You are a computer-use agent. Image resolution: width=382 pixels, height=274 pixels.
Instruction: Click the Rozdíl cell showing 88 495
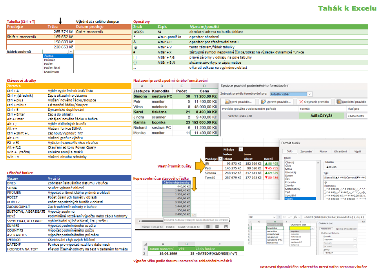click(x=271, y=164)
